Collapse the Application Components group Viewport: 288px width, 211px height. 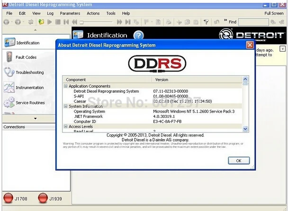66,86
